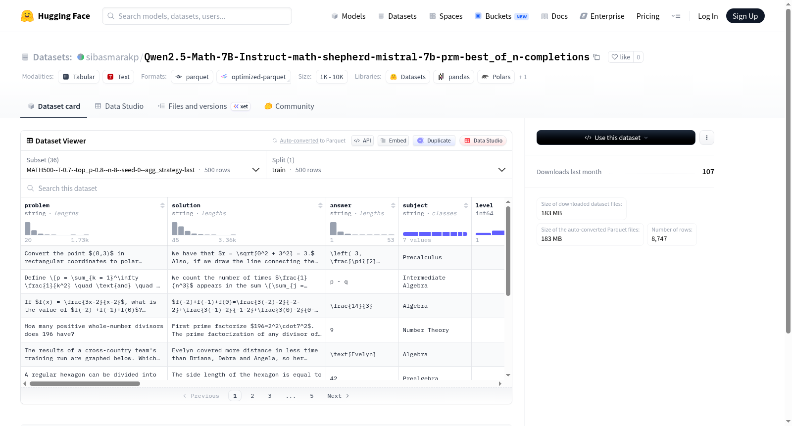Sort the solution column using its sort icon
The height and width of the screenshot is (426, 792).
point(320,205)
